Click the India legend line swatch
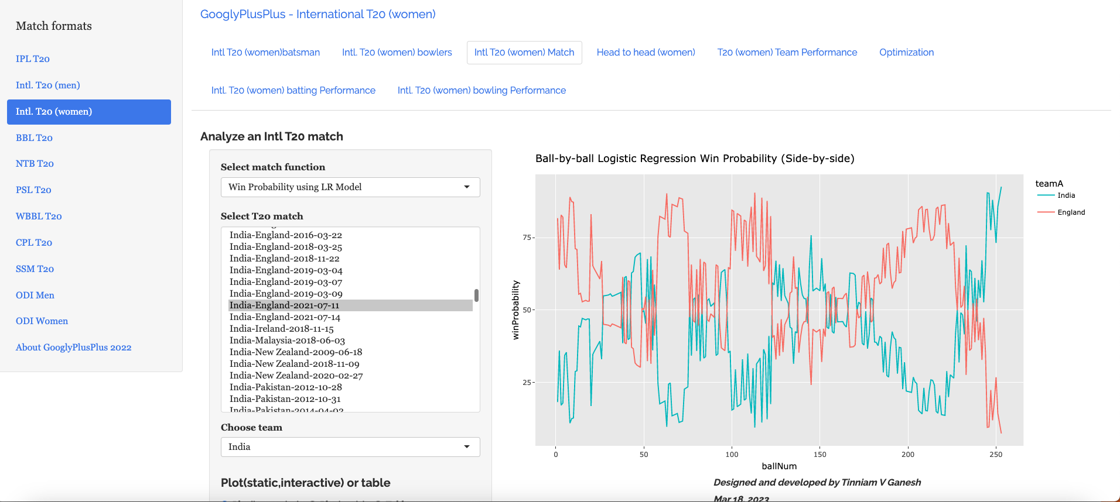1120x502 pixels. tap(1046, 195)
